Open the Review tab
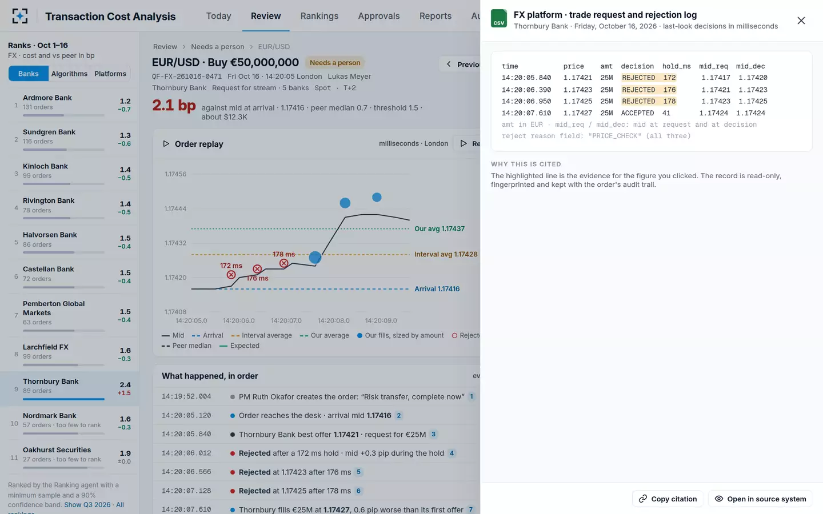823x514 pixels. coord(266,16)
